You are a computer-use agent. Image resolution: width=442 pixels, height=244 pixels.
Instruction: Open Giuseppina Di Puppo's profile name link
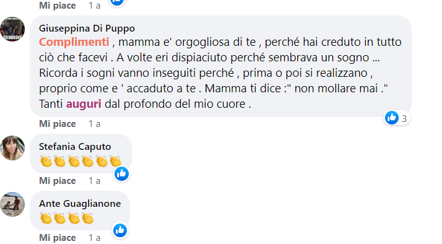87,28
